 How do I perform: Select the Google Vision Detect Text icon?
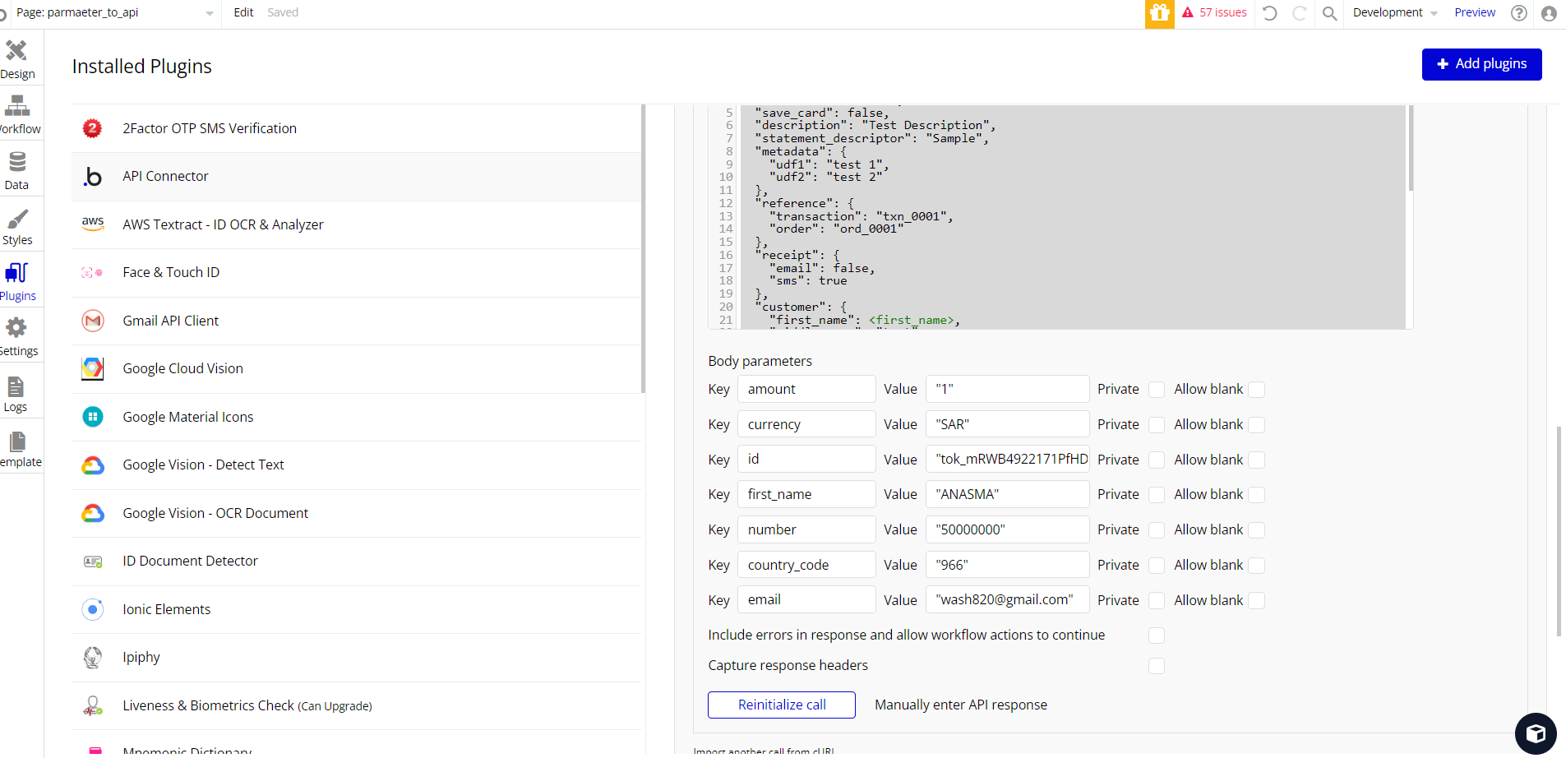(x=93, y=465)
